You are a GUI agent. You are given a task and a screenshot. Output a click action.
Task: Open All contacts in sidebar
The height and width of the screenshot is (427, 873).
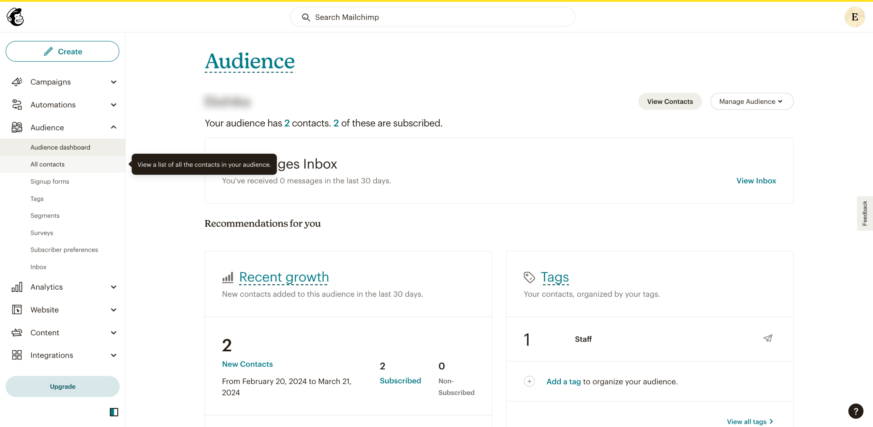(x=62, y=164)
